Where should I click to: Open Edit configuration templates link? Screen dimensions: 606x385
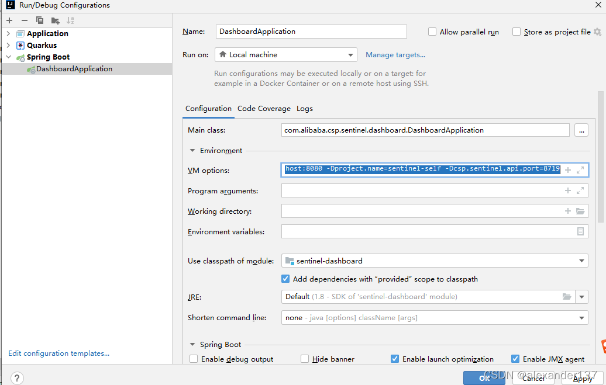click(x=58, y=353)
